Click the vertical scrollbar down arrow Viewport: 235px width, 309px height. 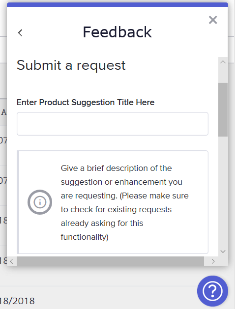point(223,252)
